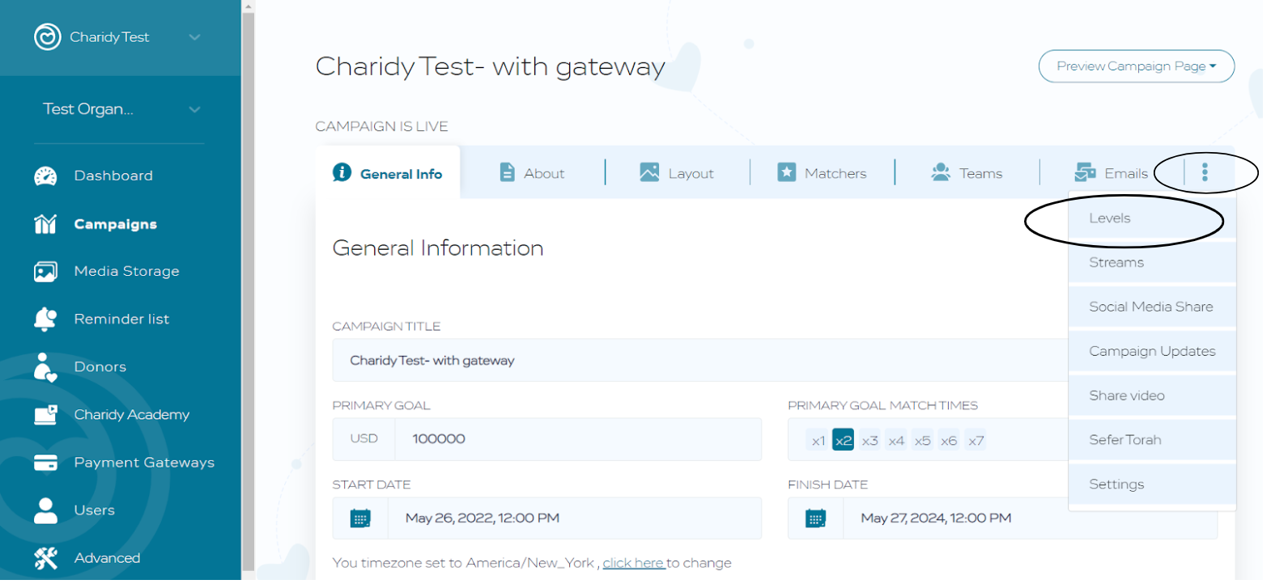
Task: Open Users in the sidebar
Action: click(94, 510)
